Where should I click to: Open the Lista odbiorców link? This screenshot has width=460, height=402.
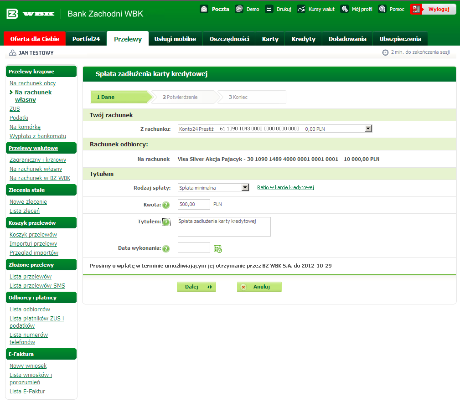[30, 309]
